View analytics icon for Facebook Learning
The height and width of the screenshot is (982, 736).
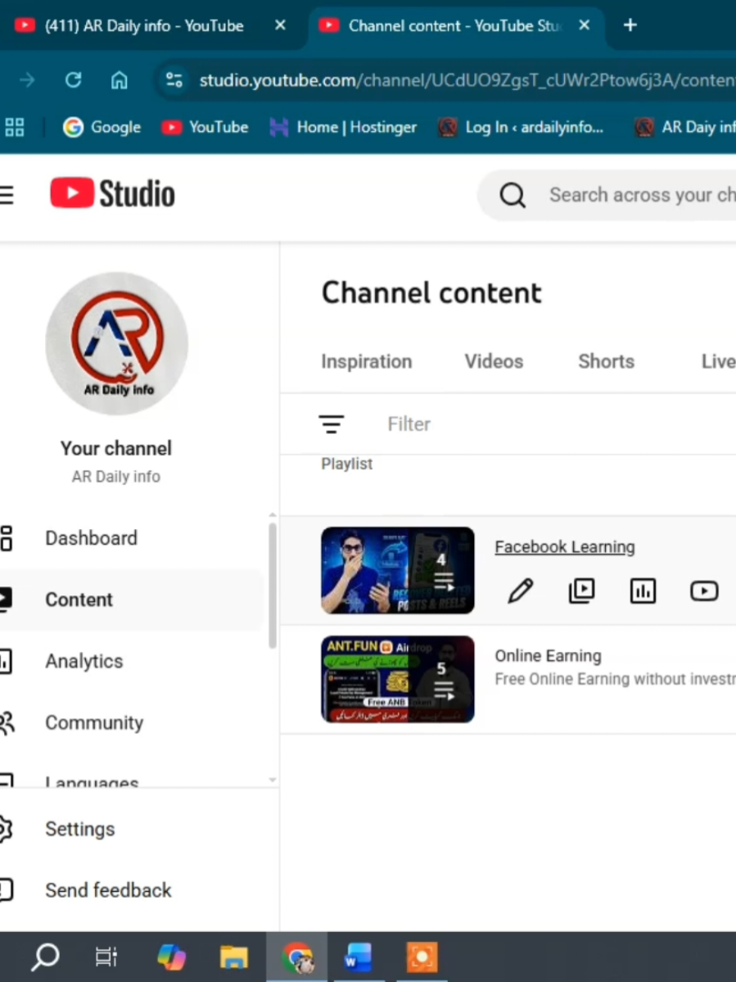(x=643, y=591)
